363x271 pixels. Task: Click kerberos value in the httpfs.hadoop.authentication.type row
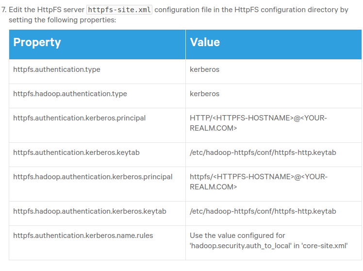pos(204,94)
